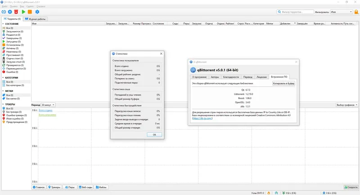Click the add torrent link toolbar icon

4,12
